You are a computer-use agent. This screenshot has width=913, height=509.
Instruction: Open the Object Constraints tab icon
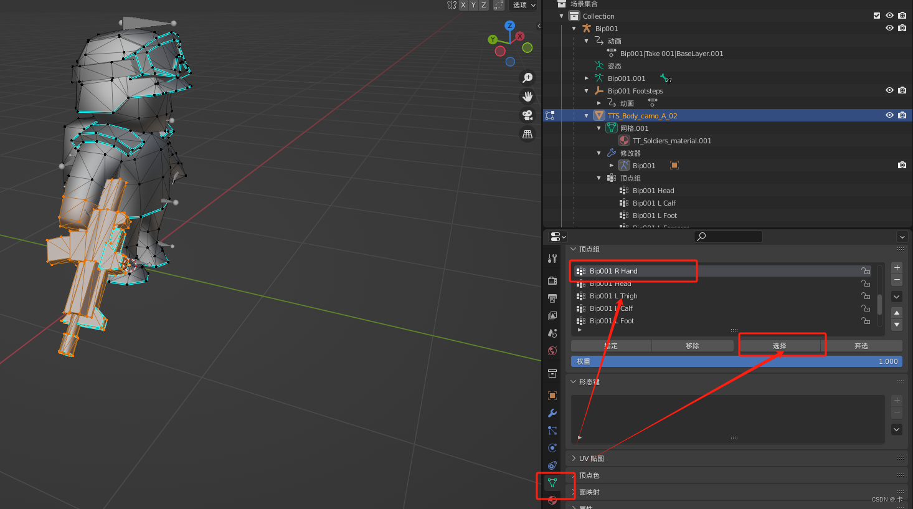(x=552, y=465)
